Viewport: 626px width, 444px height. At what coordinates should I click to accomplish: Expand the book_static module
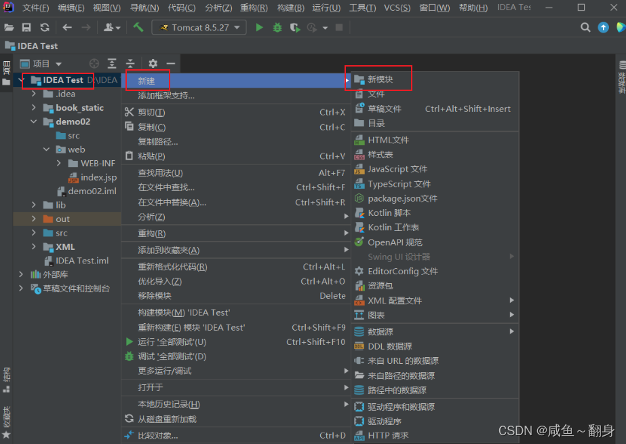click(34, 107)
